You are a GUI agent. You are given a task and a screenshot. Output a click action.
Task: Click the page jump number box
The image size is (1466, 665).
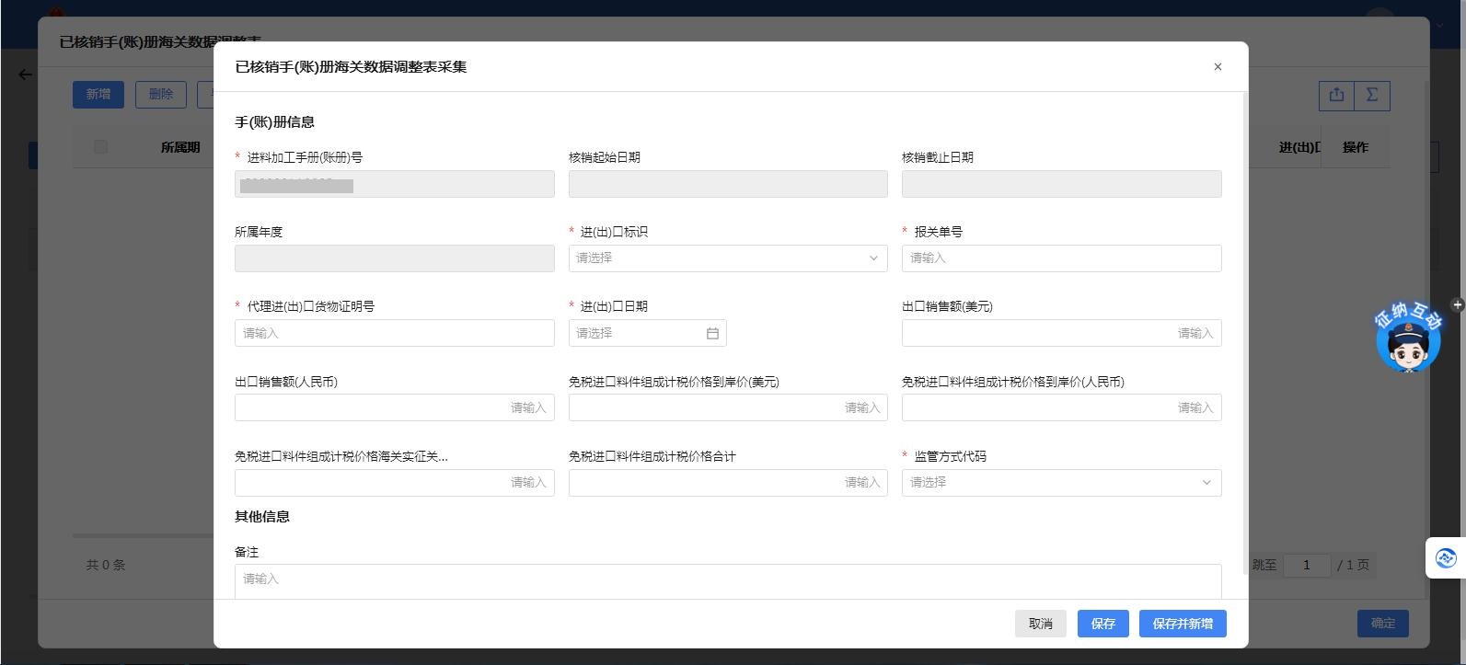pyautogui.click(x=1305, y=565)
